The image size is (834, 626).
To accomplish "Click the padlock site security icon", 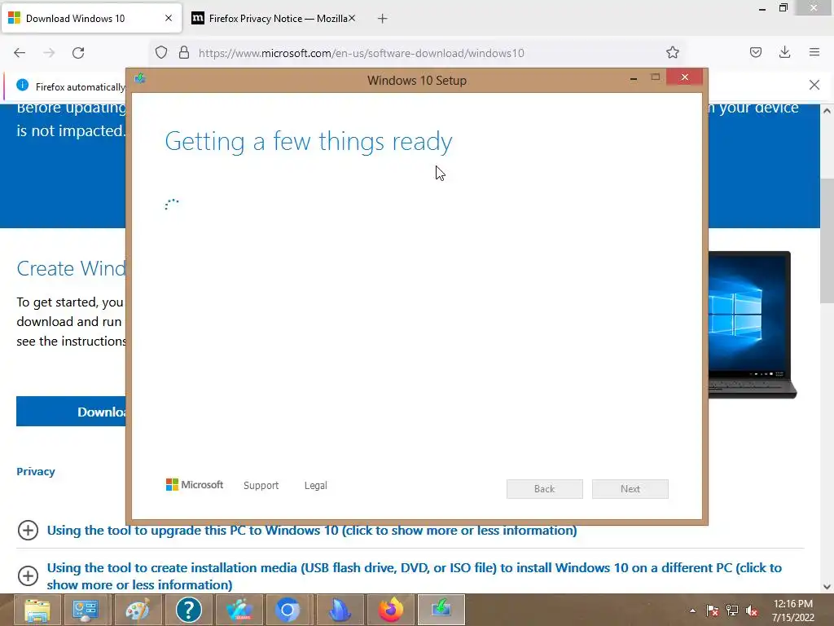I will click(x=184, y=53).
